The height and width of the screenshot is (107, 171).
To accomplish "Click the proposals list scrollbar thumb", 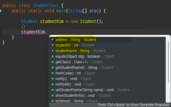I will tap(168, 62).
